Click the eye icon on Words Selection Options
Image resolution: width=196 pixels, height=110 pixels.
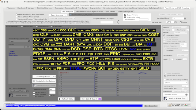click(34, 81)
